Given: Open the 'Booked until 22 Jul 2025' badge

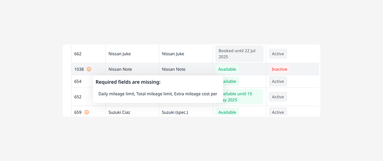Looking at the screenshot, I should [x=239, y=54].
